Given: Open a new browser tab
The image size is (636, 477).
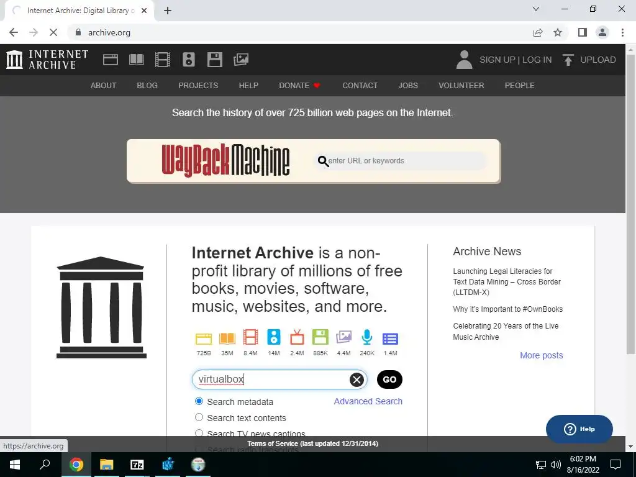Looking at the screenshot, I should click(x=168, y=11).
